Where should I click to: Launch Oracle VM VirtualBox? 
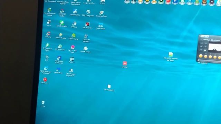(x=86, y=36)
